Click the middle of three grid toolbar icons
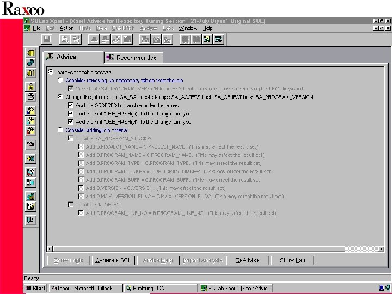The height and width of the screenshot is (294, 392). click(x=156, y=40)
